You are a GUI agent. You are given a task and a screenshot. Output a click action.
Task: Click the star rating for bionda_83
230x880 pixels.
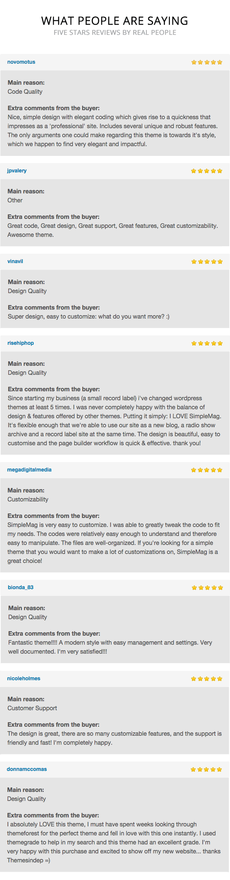tap(207, 588)
